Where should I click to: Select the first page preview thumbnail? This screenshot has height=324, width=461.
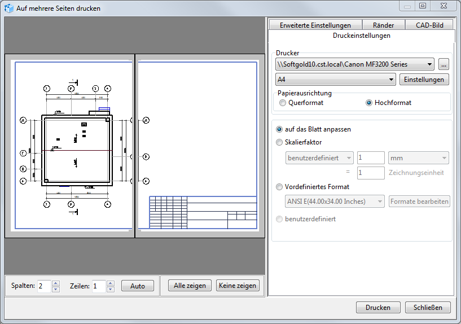69,146
